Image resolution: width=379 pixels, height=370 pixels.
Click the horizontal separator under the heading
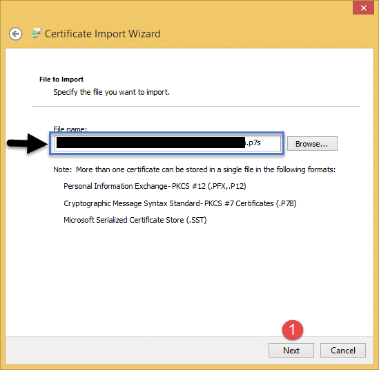tap(195, 107)
